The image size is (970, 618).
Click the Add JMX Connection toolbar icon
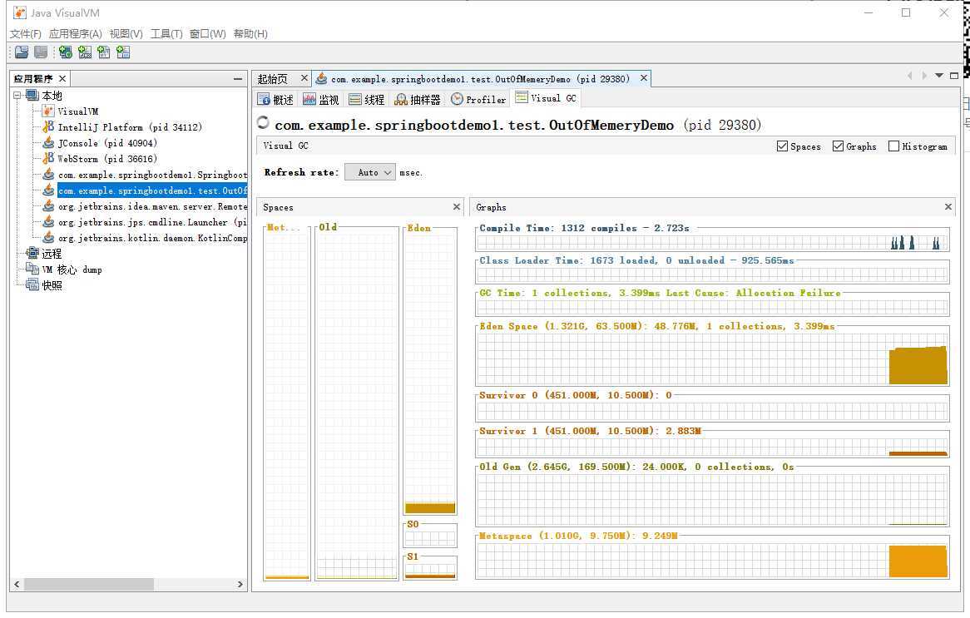pyautogui.click(x=85, y=52)
